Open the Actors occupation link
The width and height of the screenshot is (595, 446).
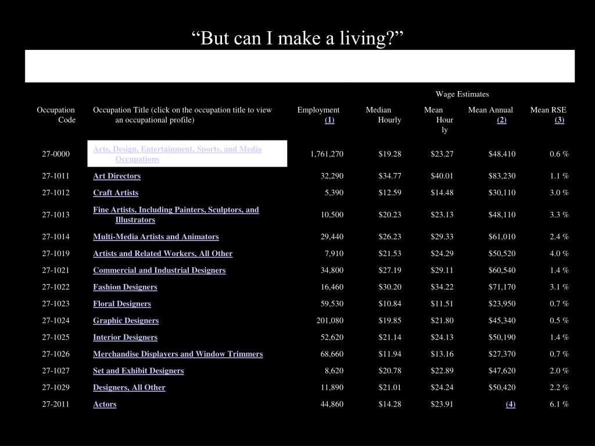(x=105, y=404)
